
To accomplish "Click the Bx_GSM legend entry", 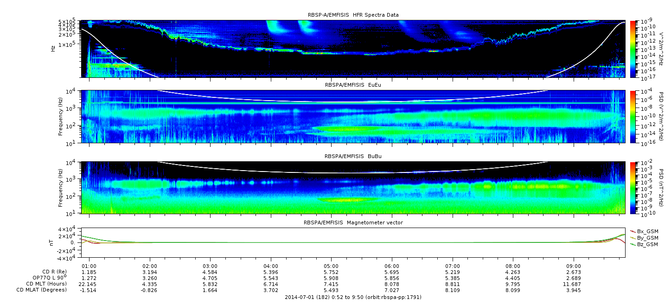I will [x=647, y=231].
